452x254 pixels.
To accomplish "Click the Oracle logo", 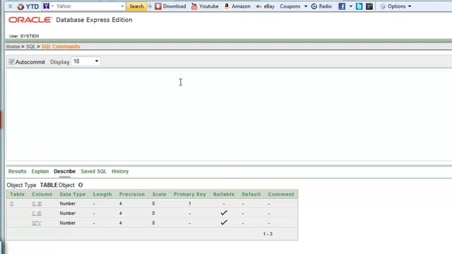I will pos(30,20).
